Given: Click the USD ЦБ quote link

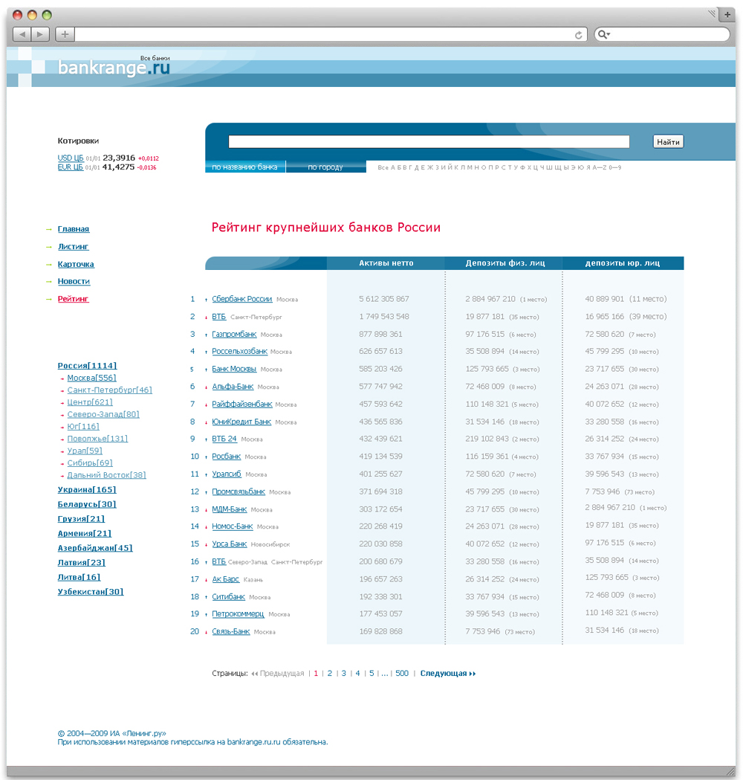Looking at the screenshot, I should pos(71,158).
